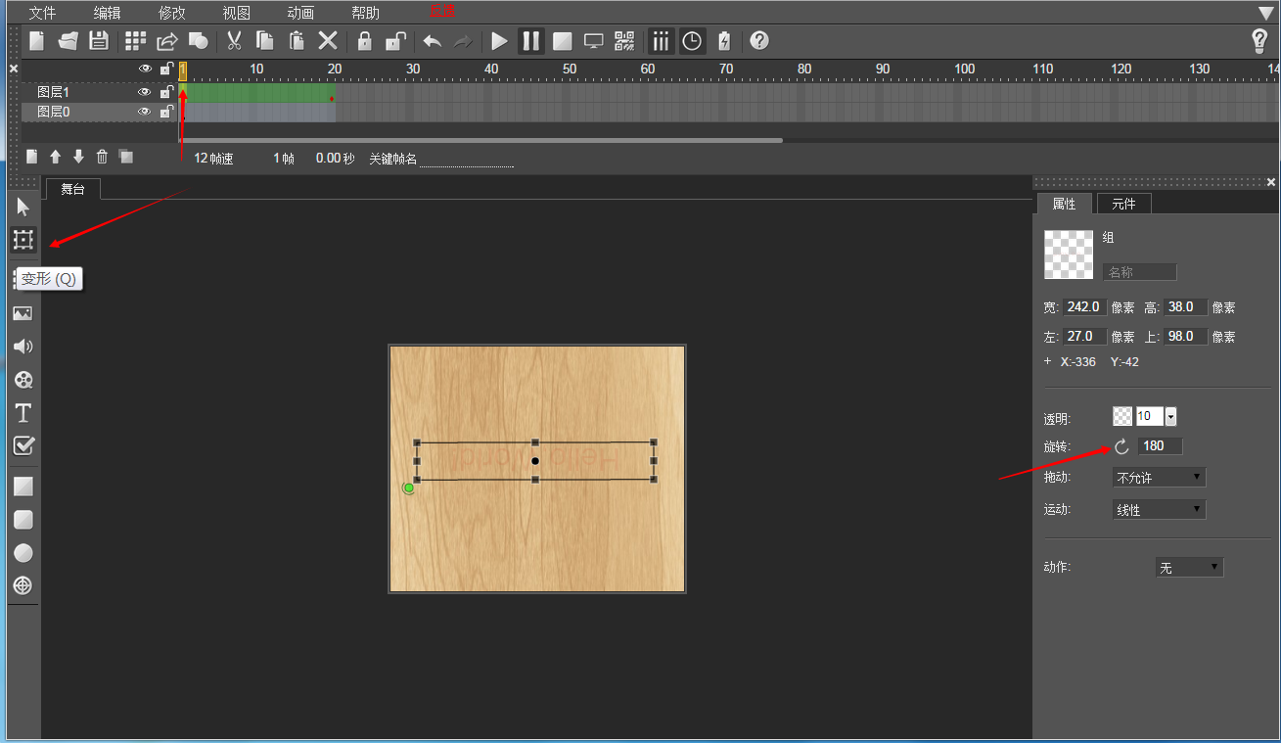Open the 文件 menu
Screen dimensions: 1281x743
coord(42,13)
